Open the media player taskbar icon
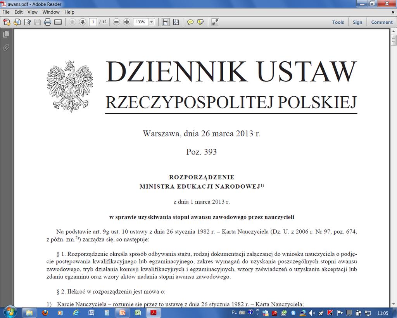 60,313
